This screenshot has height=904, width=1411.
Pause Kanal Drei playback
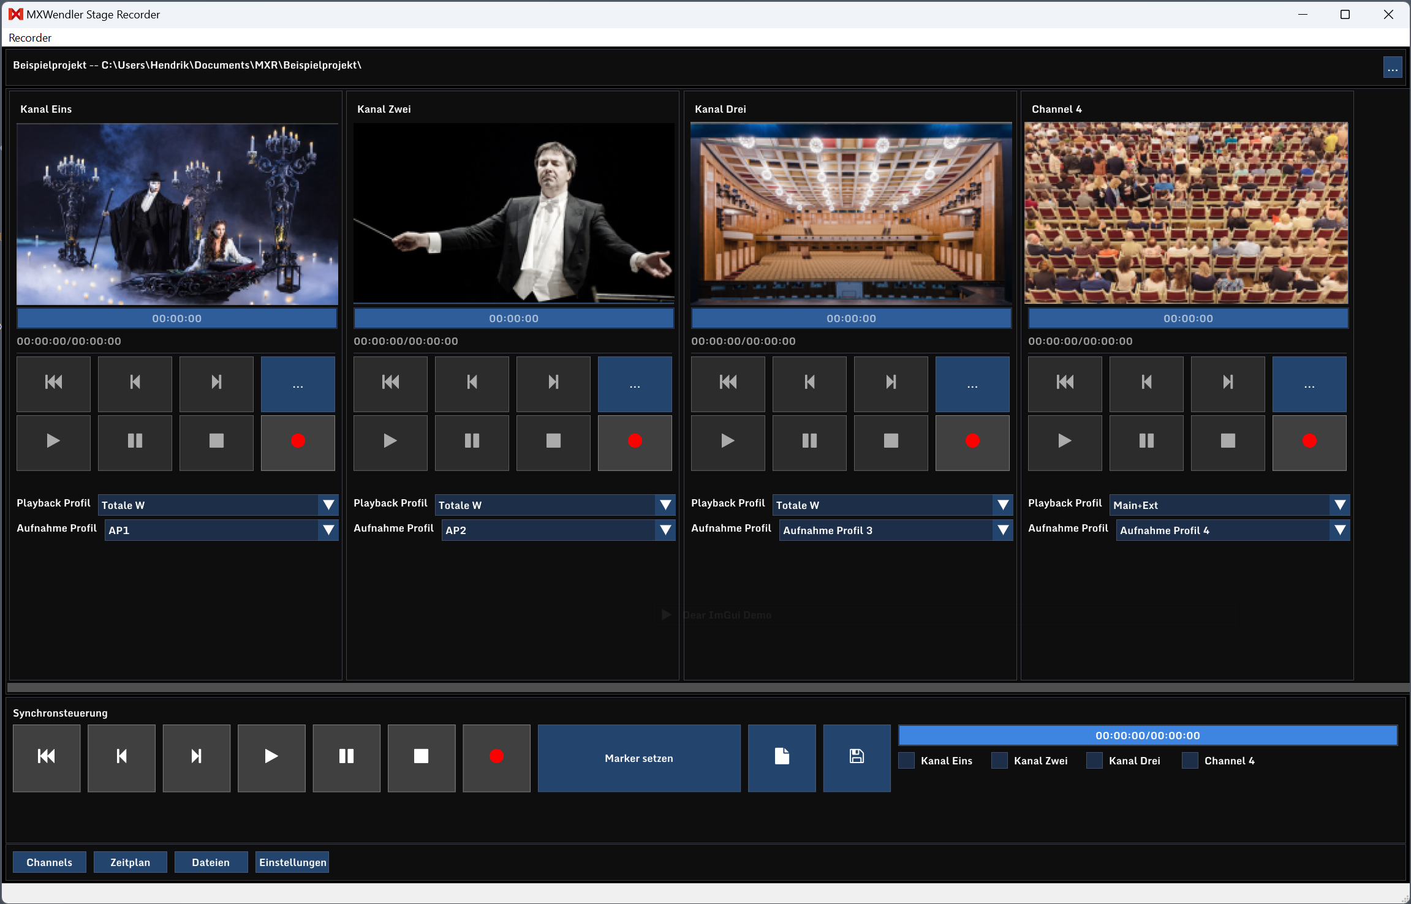(809, 440)
